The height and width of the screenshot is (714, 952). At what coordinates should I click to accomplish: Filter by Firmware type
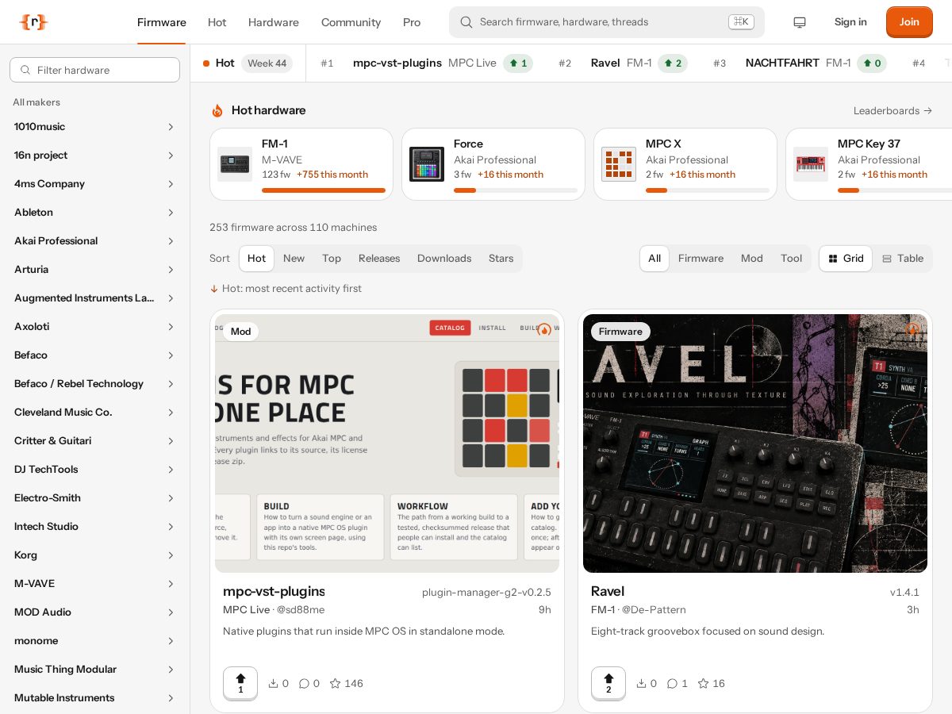point(701,259)
